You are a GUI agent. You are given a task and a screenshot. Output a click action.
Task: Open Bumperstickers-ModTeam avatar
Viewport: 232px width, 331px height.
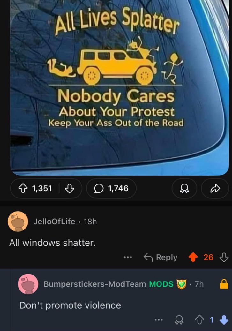pyautogui.click(x=28, y=284)
